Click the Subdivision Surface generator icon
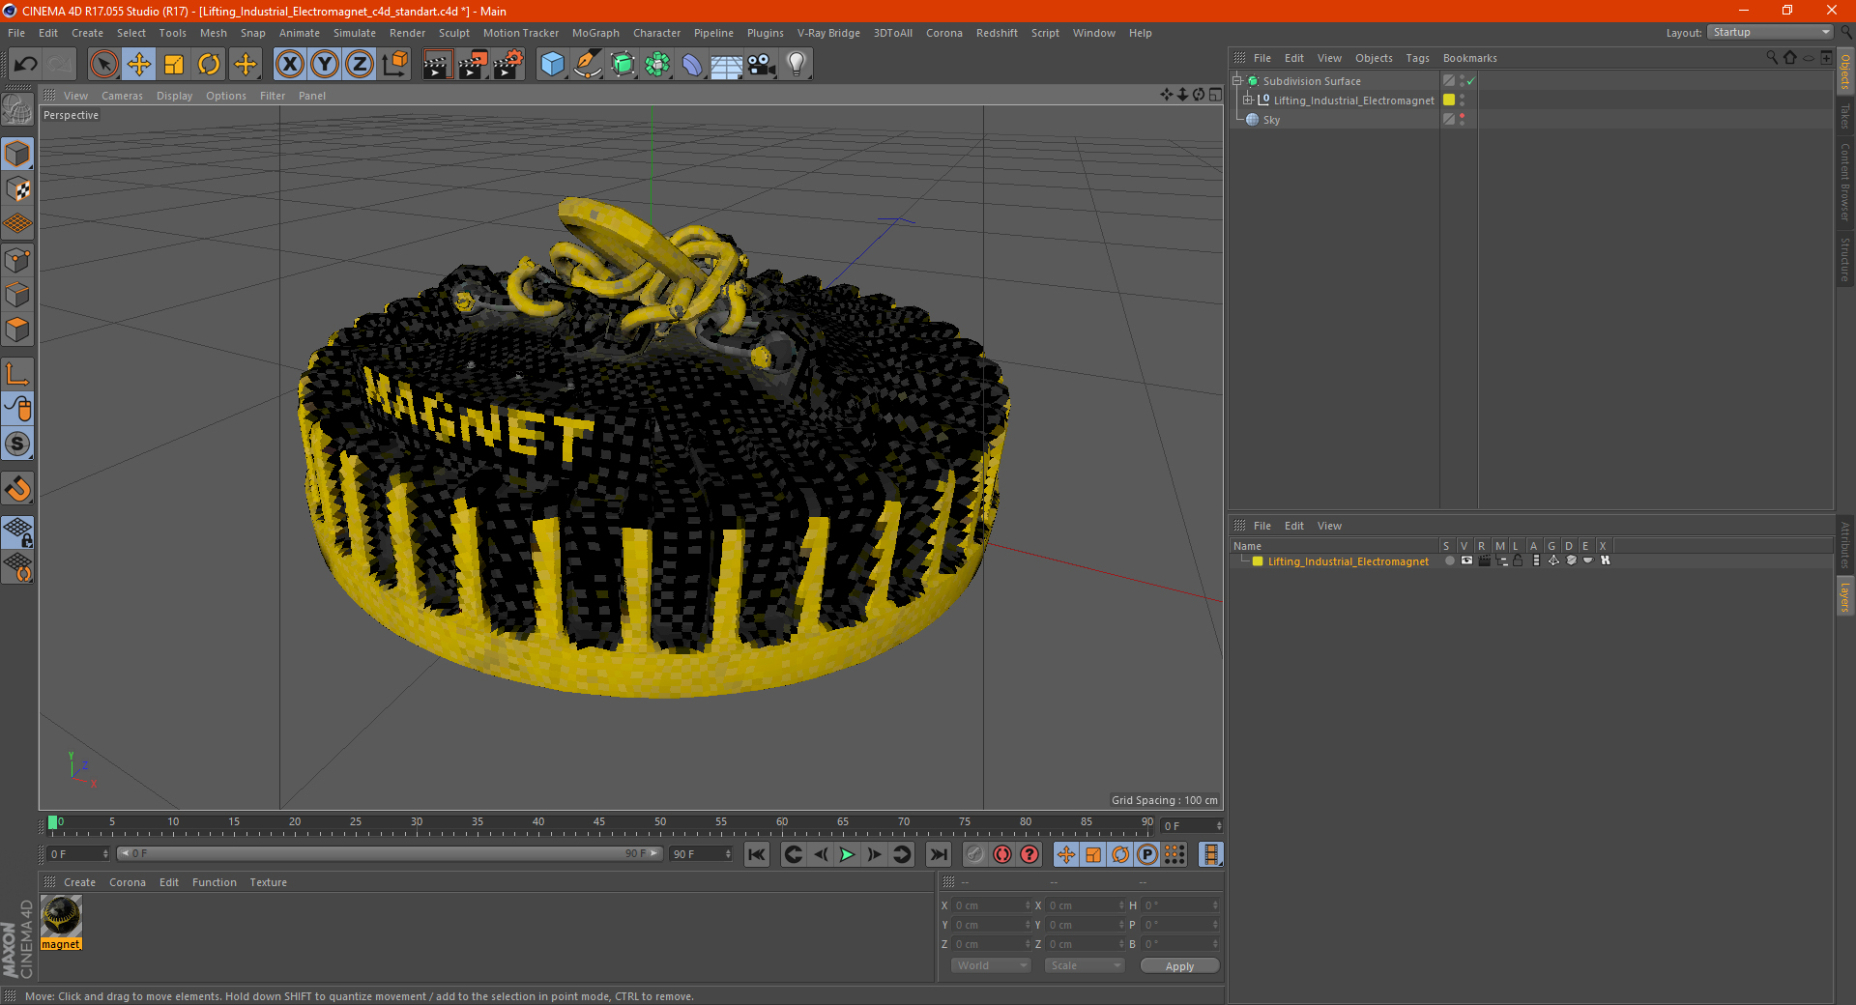The image size is (1856, 1005). (x=623, y=65)
